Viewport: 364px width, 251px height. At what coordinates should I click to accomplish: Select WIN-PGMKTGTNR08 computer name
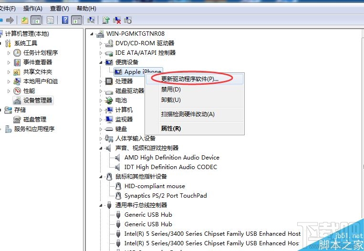point(135,34)
